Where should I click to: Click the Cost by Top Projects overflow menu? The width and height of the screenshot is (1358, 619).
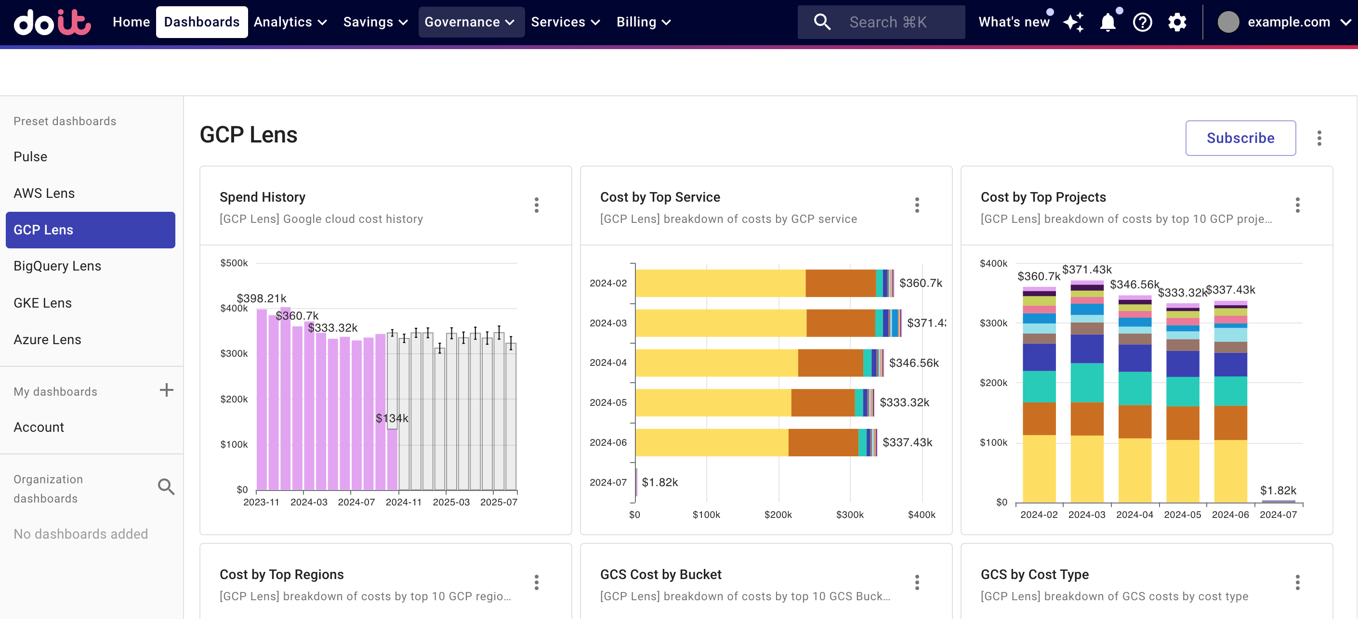[1297, 204]
